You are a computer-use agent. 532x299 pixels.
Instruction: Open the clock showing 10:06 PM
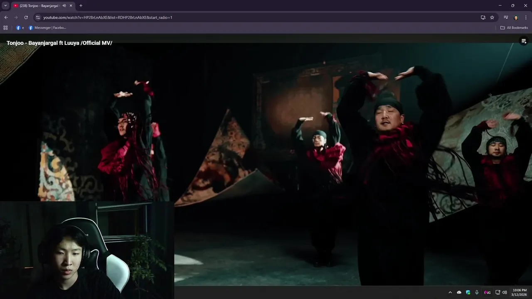coord(520,292)
